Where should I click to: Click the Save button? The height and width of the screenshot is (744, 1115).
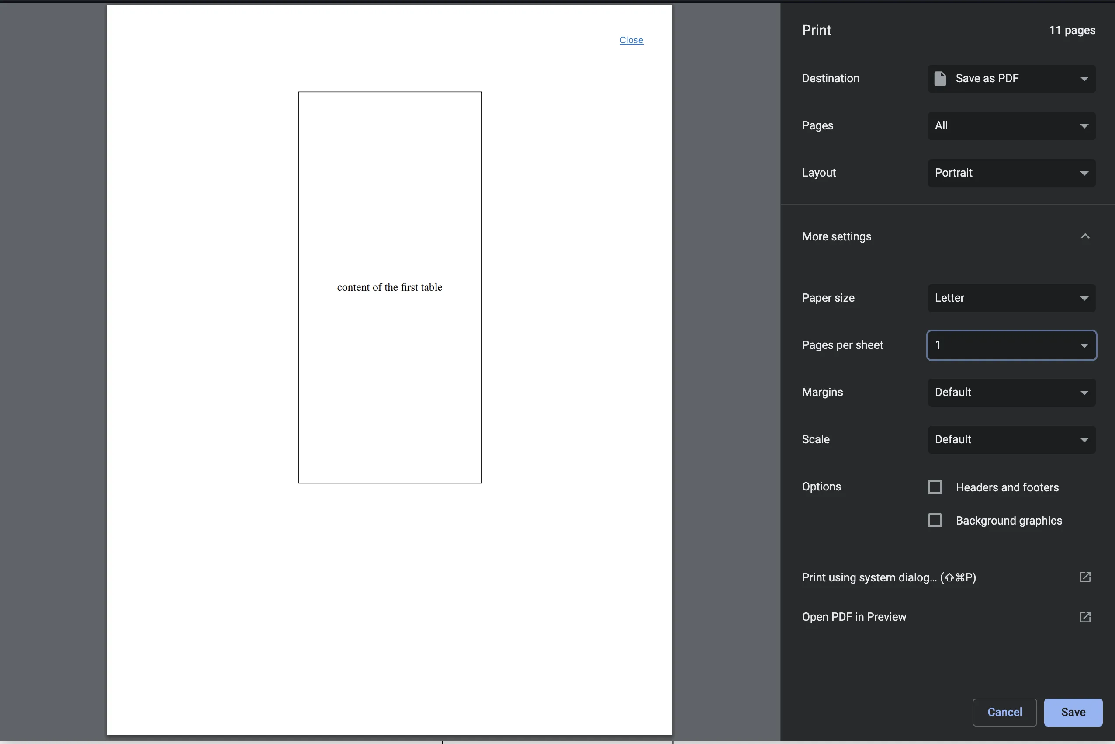(1073, 712)
